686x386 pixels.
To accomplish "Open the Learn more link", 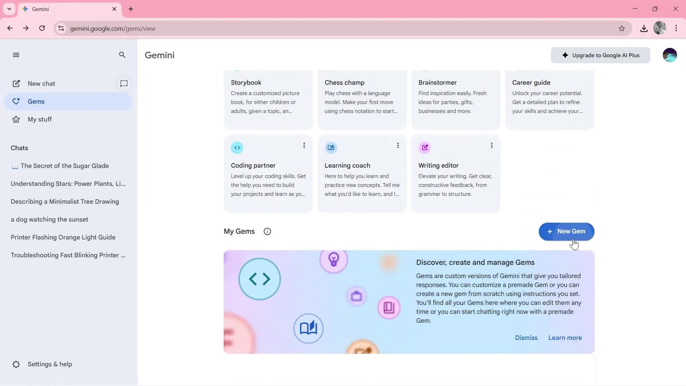I will pos(565,337).
